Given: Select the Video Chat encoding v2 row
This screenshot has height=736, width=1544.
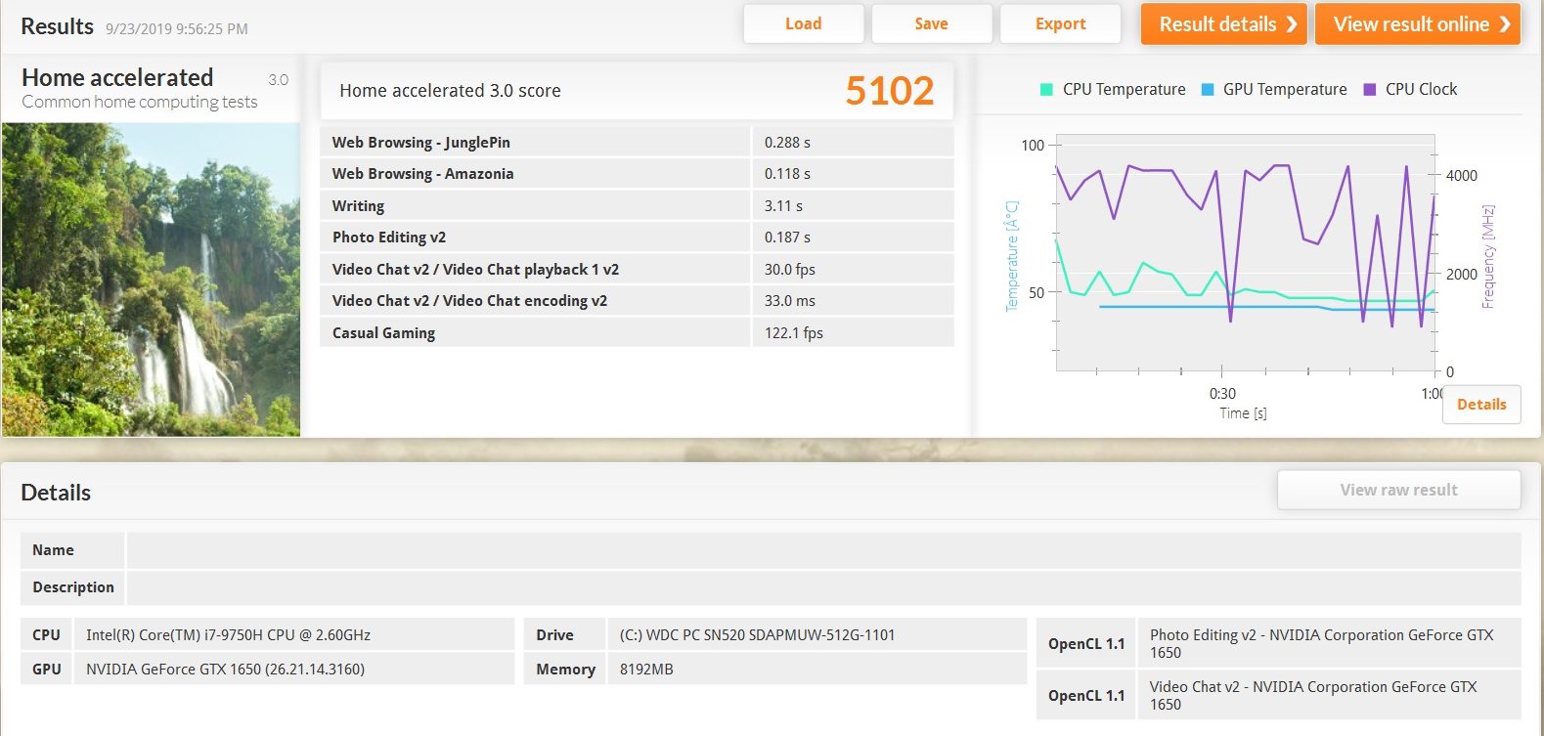Looking at the screenshot, I should (x=637, y=301).
